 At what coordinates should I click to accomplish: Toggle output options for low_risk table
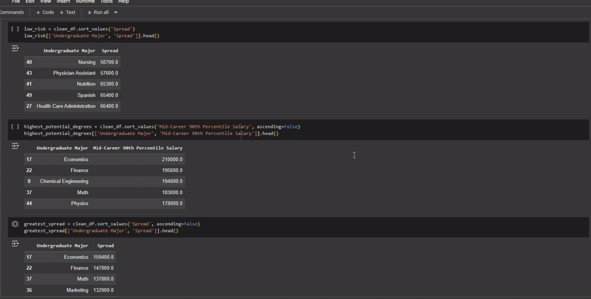coord(15,48)
